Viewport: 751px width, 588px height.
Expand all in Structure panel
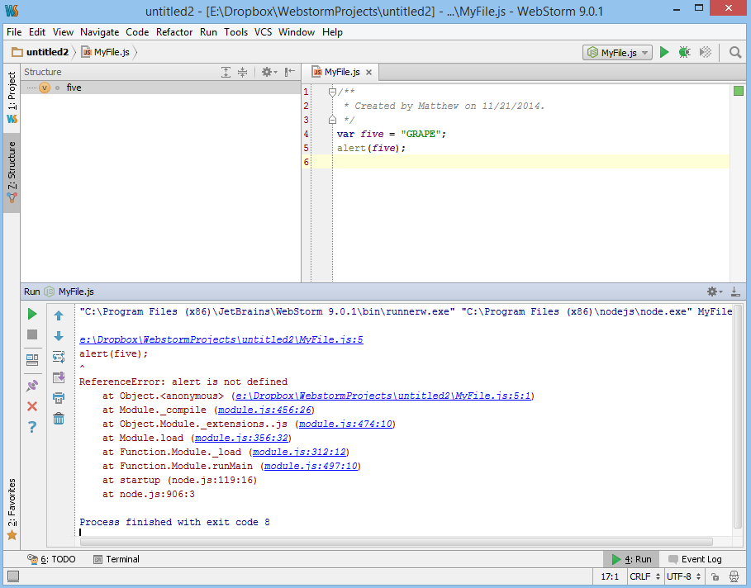226,73
